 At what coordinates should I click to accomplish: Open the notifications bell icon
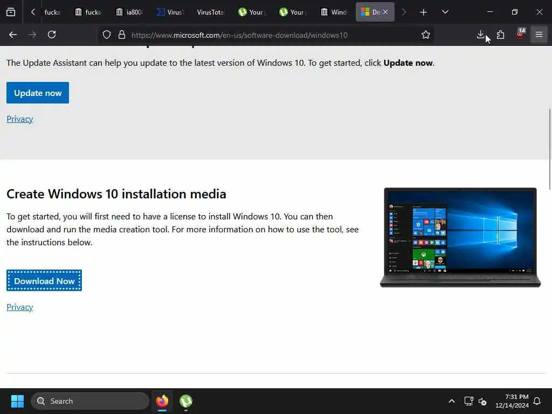[537, 401]
